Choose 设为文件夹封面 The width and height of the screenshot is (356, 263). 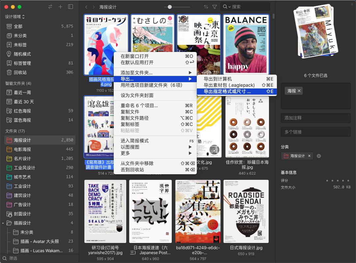(x=155, y=95)
